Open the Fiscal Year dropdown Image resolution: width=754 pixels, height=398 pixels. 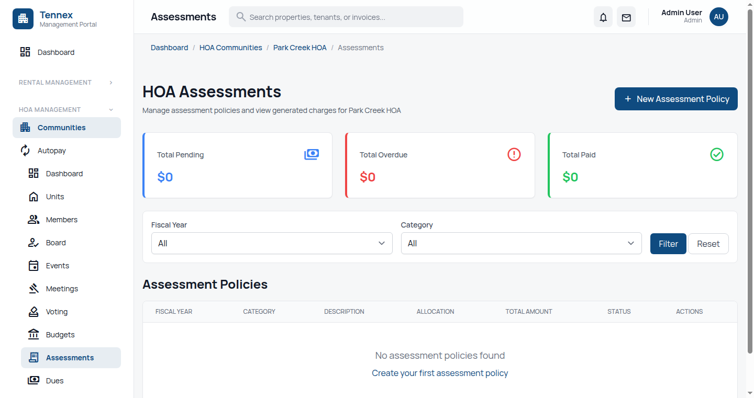tap(271, 243)
